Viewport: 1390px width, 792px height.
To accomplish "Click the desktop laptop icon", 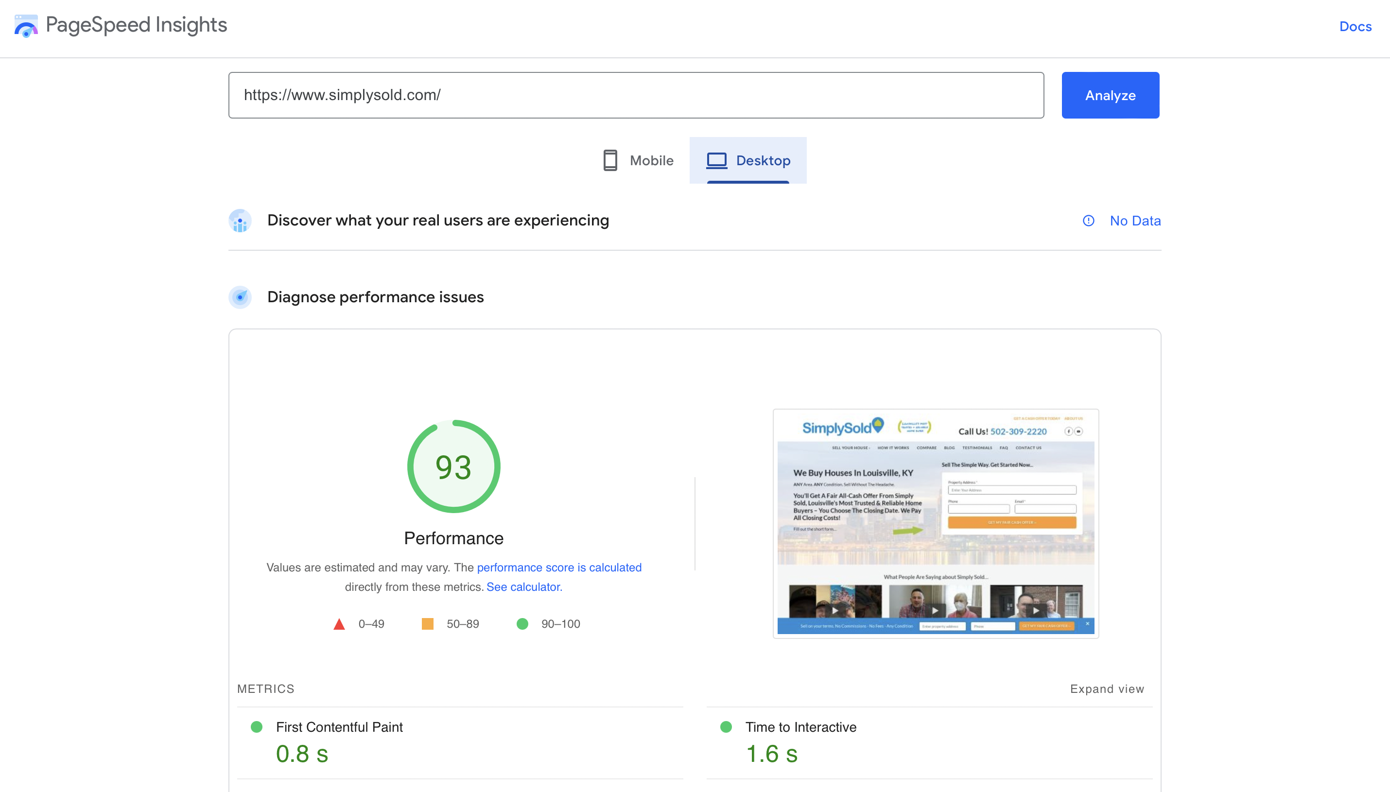I will coord(716,160).
